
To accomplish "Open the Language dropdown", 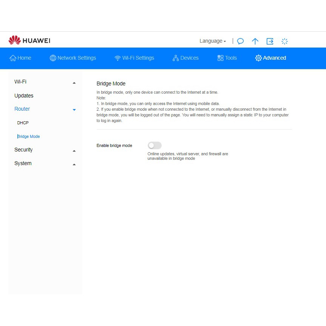I will click(212, 41).
